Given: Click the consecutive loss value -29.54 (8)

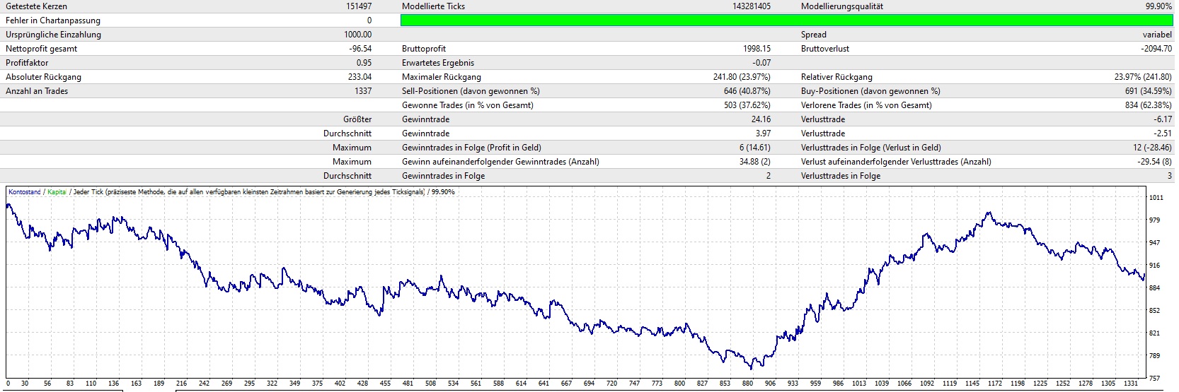Looking at the screenshot, I should point(1154,162).
